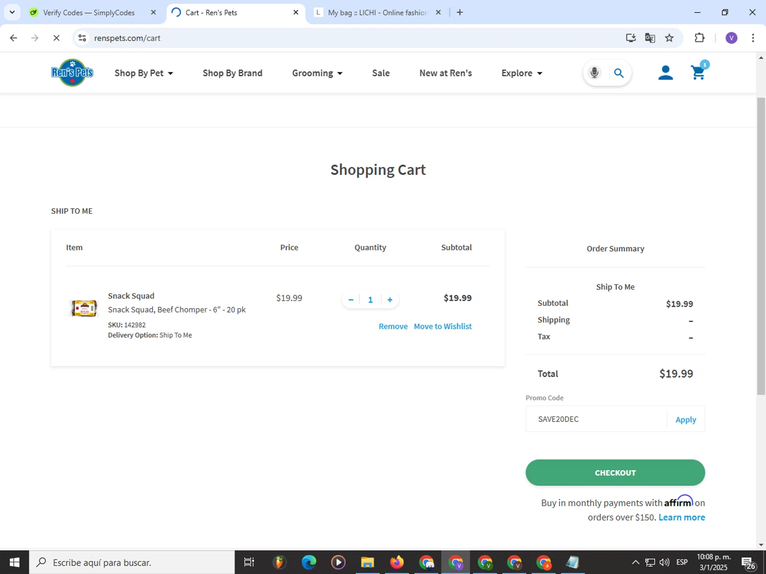Image resolution: width=766 pixels, height=574 pixels.
Task: Apply the promo code
Action: pos(685,419)
